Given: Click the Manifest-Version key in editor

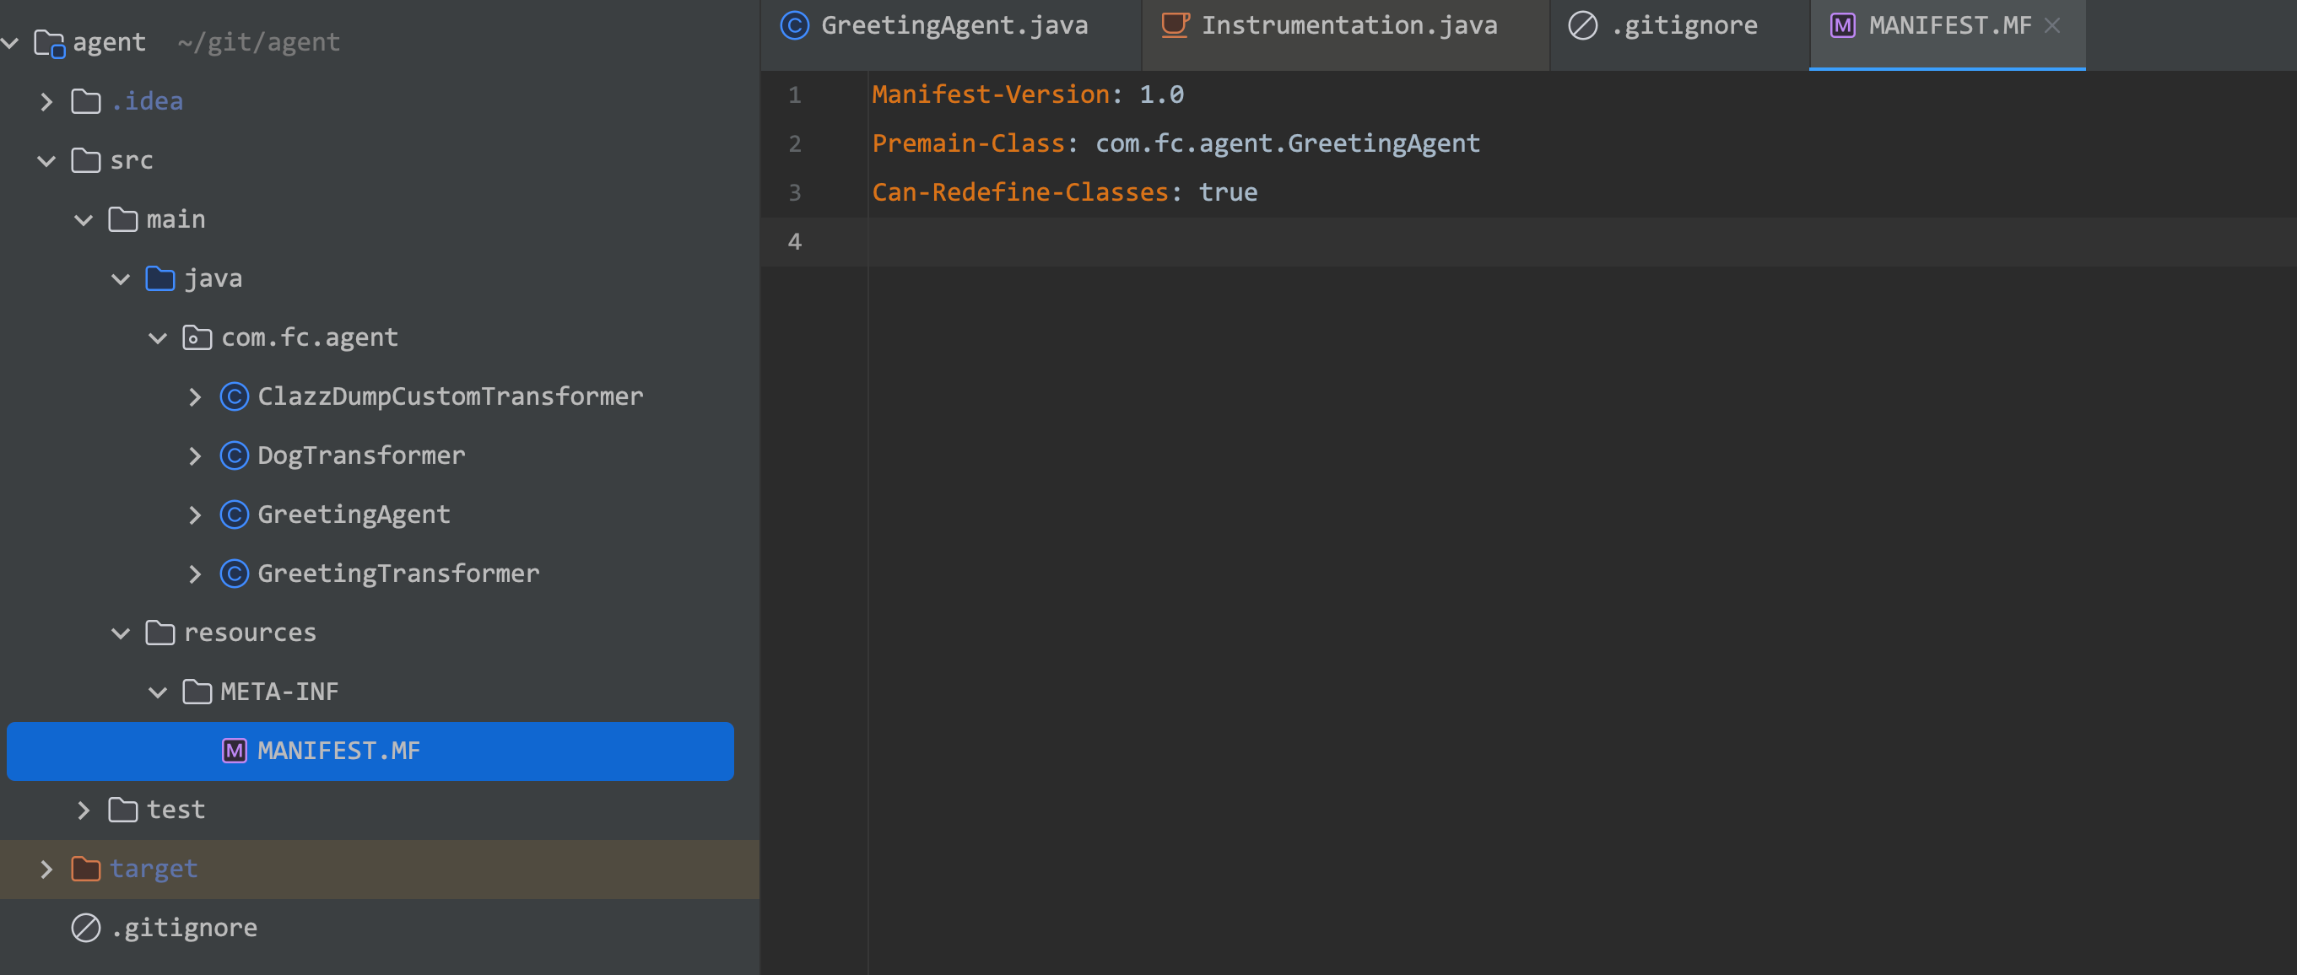Looking at the screenshot, I should click(991, 94).
